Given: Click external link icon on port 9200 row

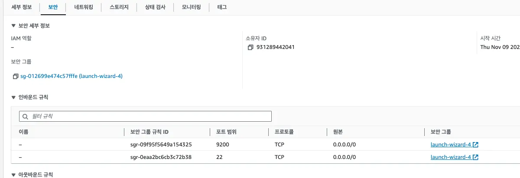Looking at the screenshot, I should click(x=475, y=145).
